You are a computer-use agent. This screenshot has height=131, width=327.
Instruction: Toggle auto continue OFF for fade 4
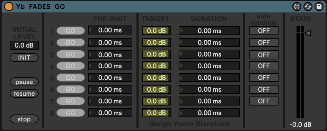(x=264, y=66)
